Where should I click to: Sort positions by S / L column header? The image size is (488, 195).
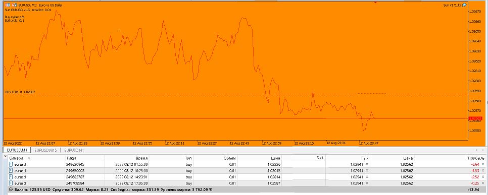304,158
